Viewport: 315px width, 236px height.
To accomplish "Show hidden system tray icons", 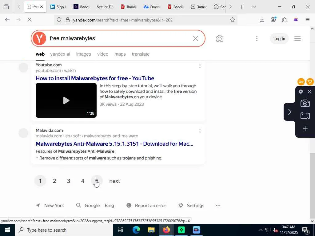I will 260,230.
